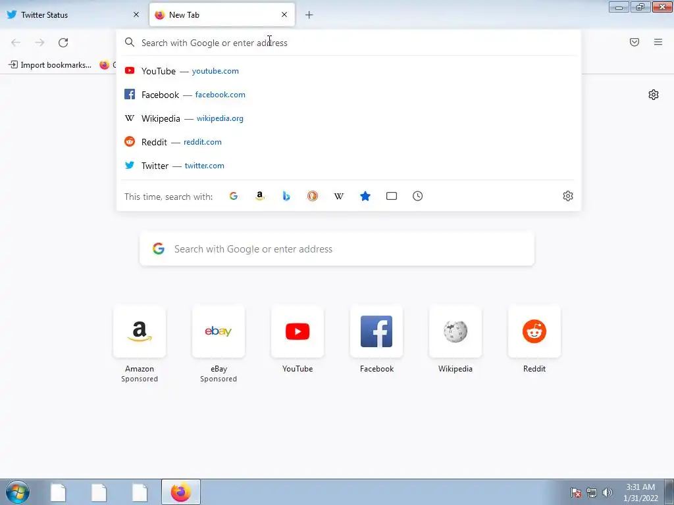Choose YouTube suggestion youtube.com

coord(348,71)
